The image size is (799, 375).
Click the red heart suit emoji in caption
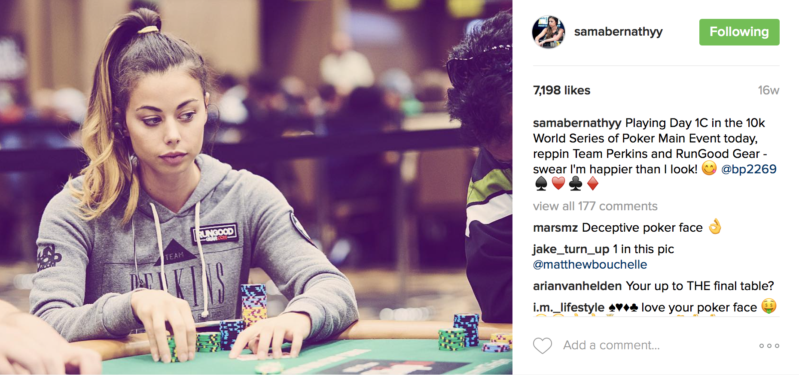(x=558, y=184)
